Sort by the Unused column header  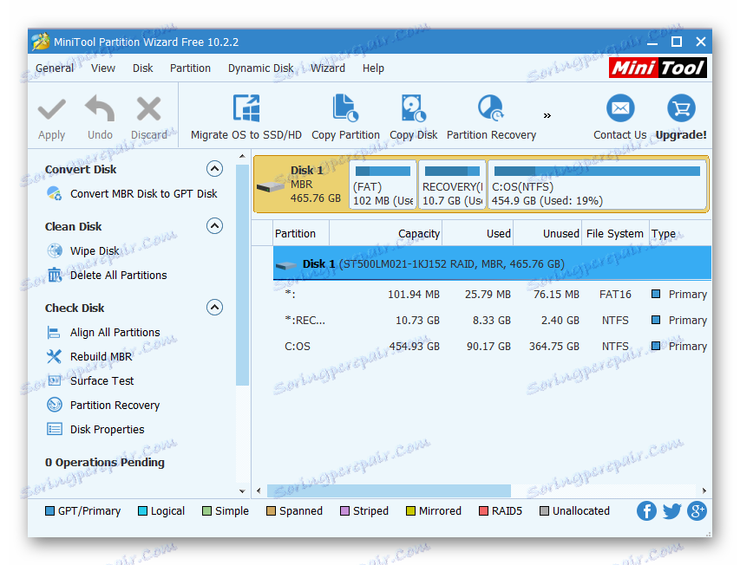547,233
